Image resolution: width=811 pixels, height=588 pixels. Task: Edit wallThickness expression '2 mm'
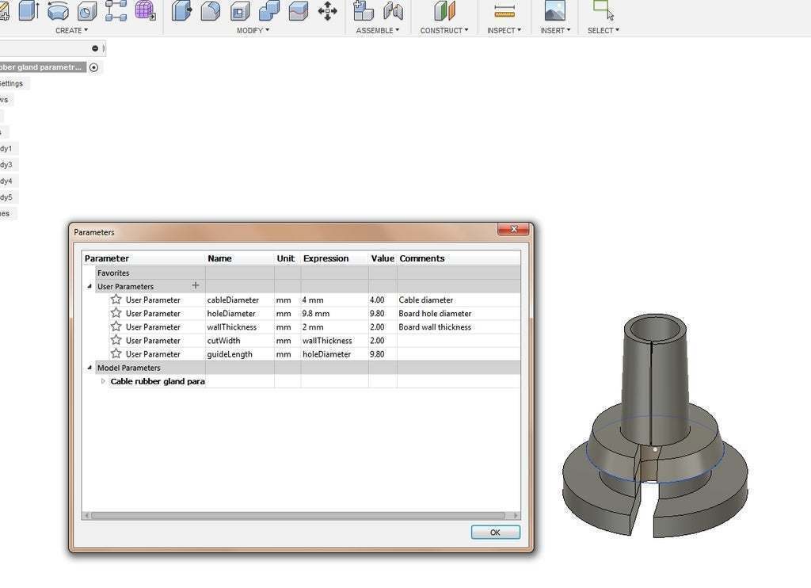pyautogui.click(x=334, y=326)
